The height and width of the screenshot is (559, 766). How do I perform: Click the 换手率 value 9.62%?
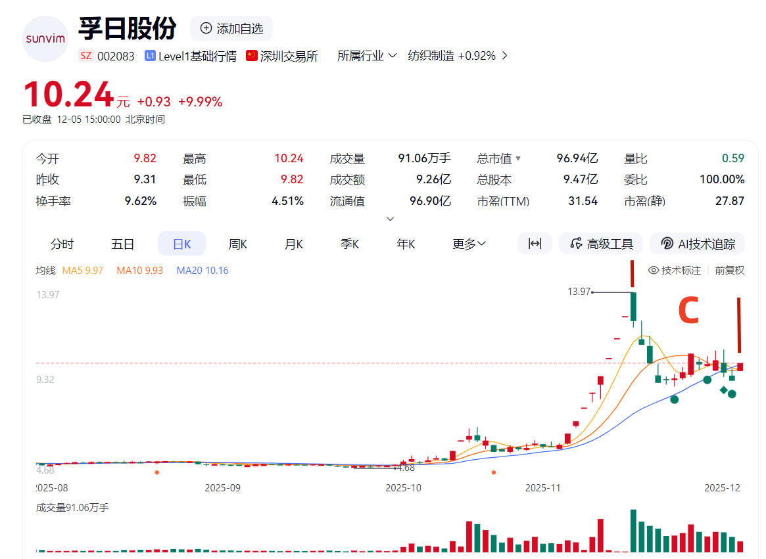click(x=141, y=201)
